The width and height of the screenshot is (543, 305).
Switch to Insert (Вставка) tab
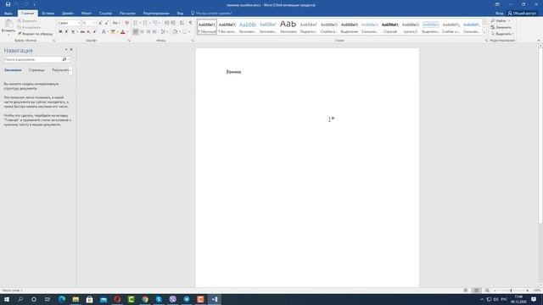tap(48, 14)
